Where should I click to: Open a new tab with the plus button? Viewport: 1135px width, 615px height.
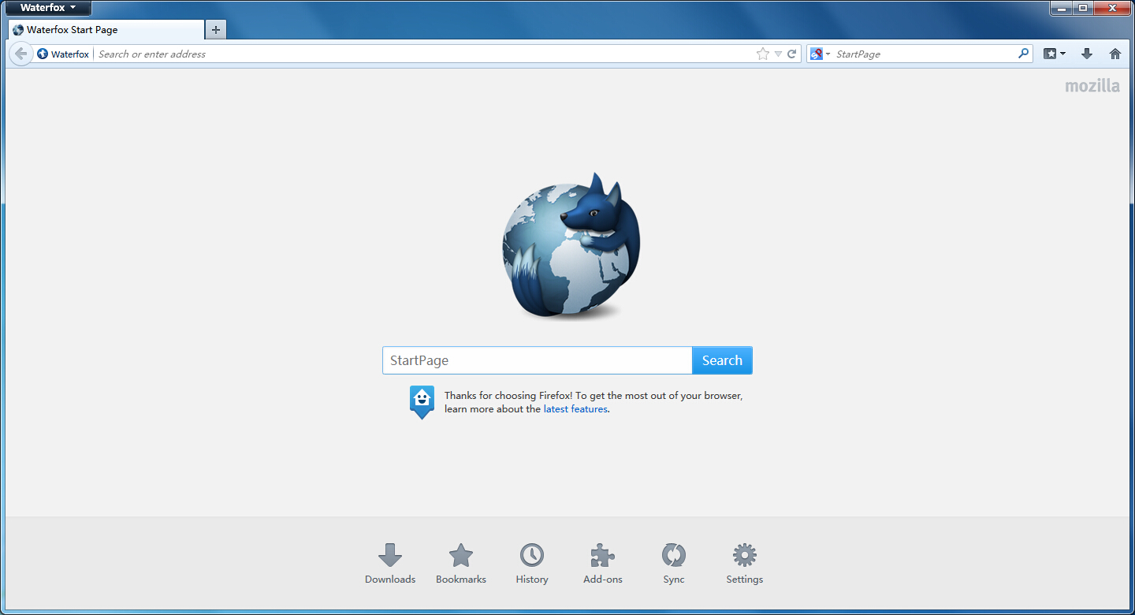(x=215, y=30)
